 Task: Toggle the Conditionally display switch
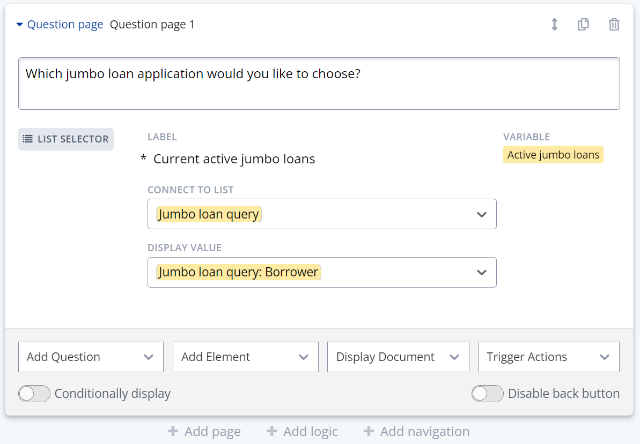34,394
